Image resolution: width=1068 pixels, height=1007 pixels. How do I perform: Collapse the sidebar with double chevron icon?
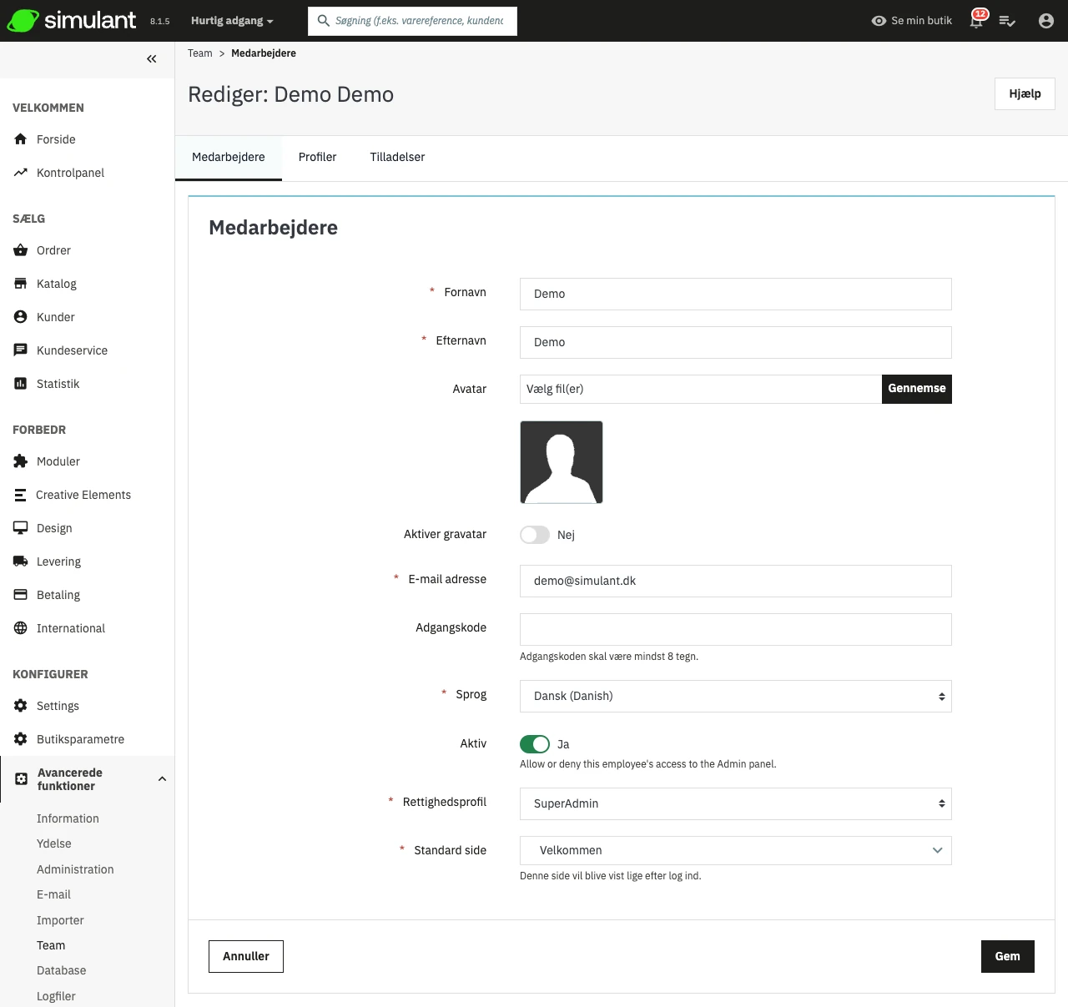tap(151, 58)
